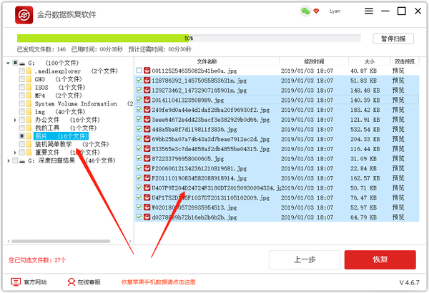Image resolution: width=429 pixels, height=293 pixels.
Task: Click the img folder icon
Action: point(29,112)
